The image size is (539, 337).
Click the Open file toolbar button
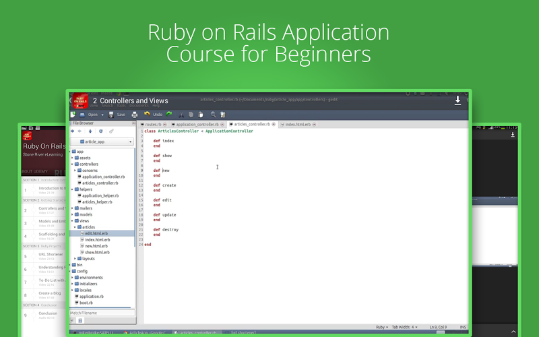[x=89, y=115]
